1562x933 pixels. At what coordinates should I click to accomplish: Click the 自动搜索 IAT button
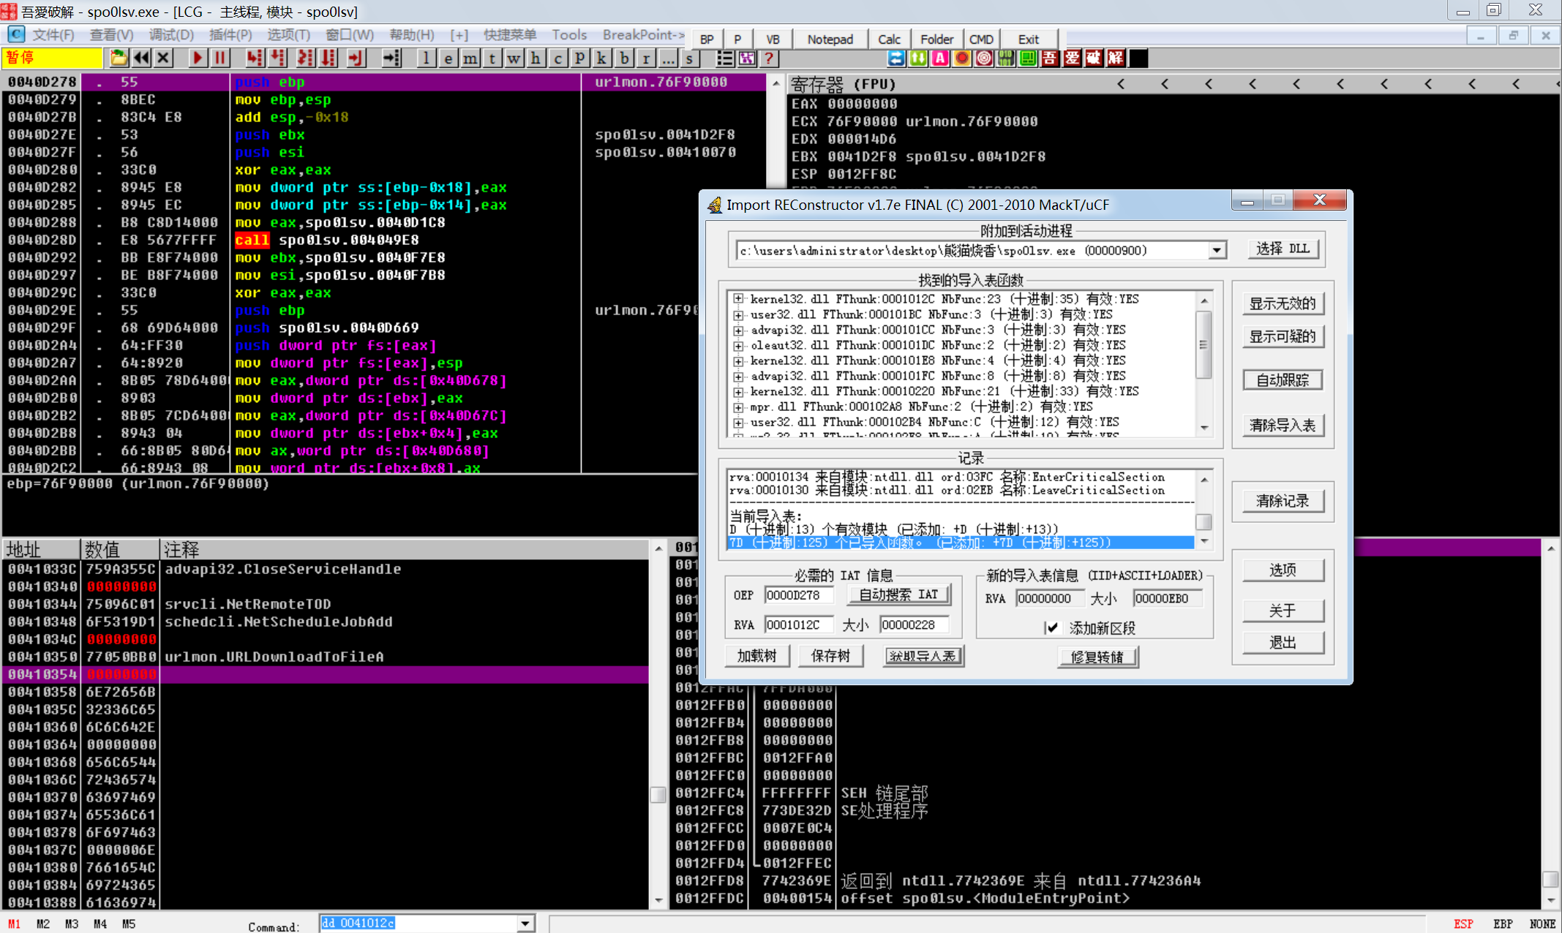click(898, 594)
